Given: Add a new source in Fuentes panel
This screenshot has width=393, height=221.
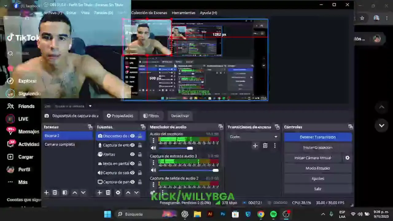Looking at the screenshot, I should (99, 192).
